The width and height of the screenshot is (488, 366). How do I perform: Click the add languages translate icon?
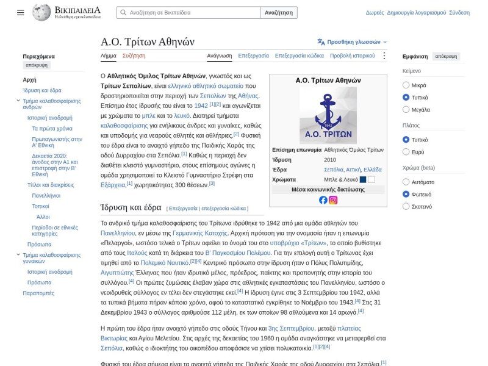[x=321, y=41]
